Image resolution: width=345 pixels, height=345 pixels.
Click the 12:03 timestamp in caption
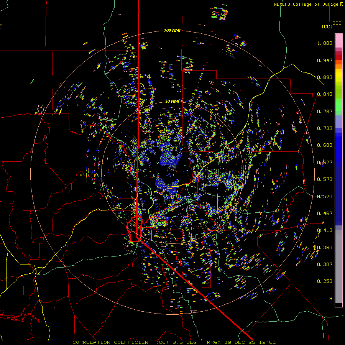[267, 342]
